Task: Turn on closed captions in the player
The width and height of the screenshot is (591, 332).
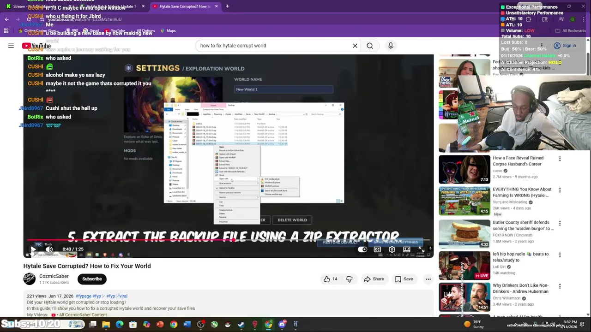Action: pyautogui.click(x=377, y=249)
